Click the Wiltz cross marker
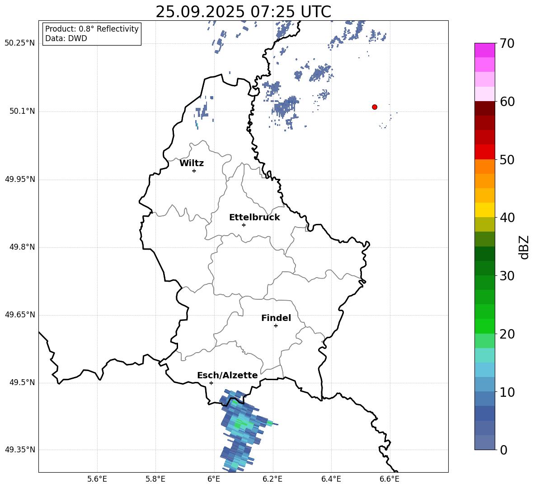535x488 pixels. click(194, 171)
